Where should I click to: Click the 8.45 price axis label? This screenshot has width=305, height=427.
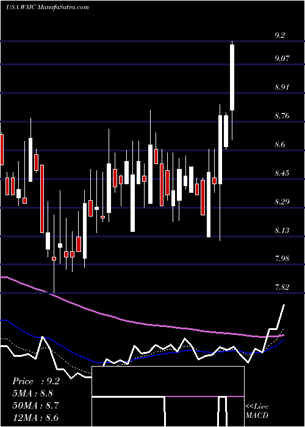coord(282,173)
